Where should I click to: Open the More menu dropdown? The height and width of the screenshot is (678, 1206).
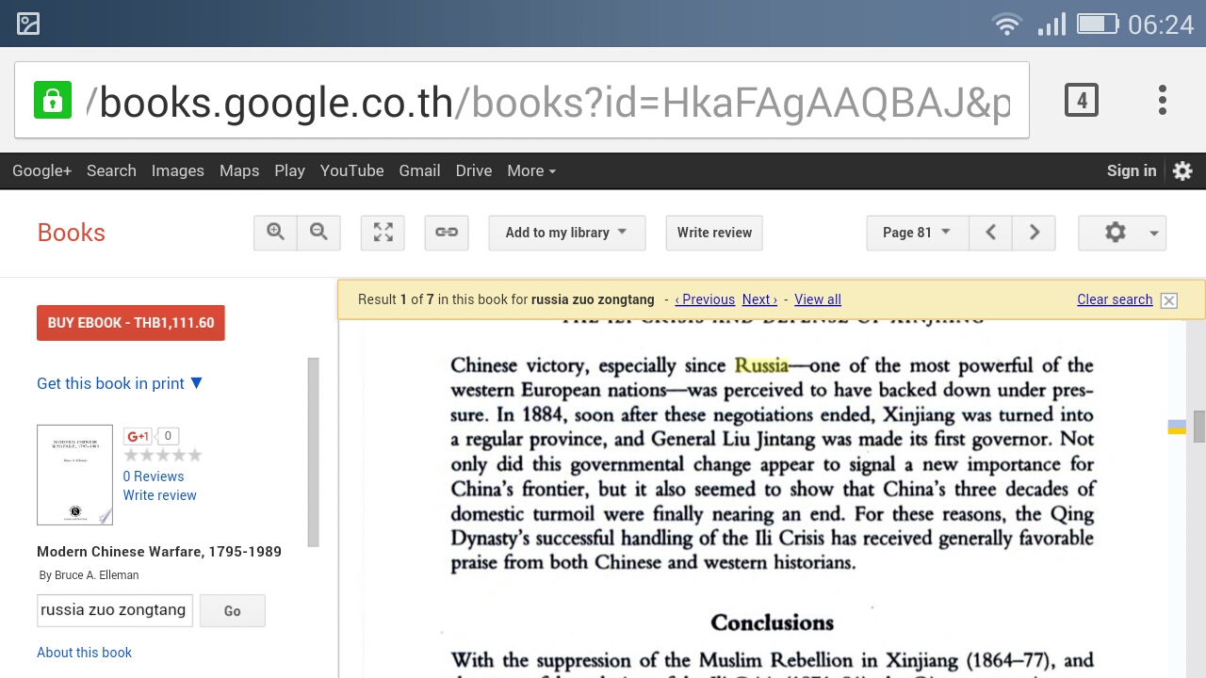click(x=531, y=170)
